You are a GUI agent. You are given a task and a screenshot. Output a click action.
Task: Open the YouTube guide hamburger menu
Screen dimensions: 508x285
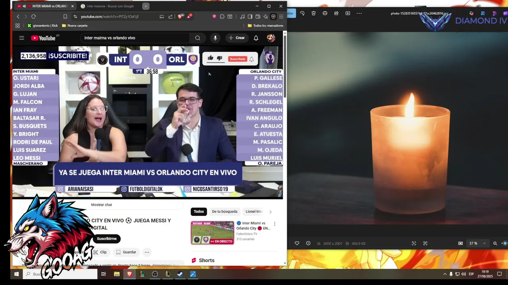pos(21,38)
